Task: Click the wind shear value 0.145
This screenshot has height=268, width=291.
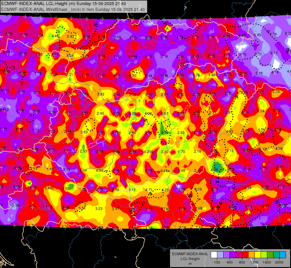Action: pos(165,209)
